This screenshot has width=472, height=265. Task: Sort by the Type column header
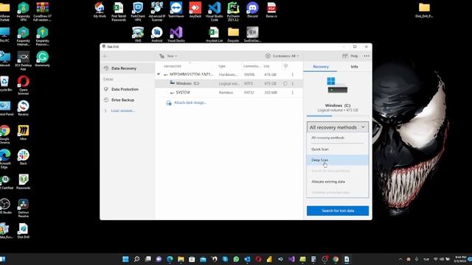(222, 66)
